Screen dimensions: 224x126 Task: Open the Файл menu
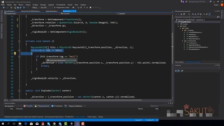tap(3, 5)
